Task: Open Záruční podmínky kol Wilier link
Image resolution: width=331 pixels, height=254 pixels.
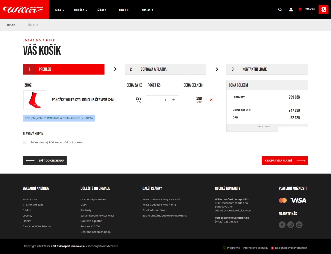Action: 97,216
